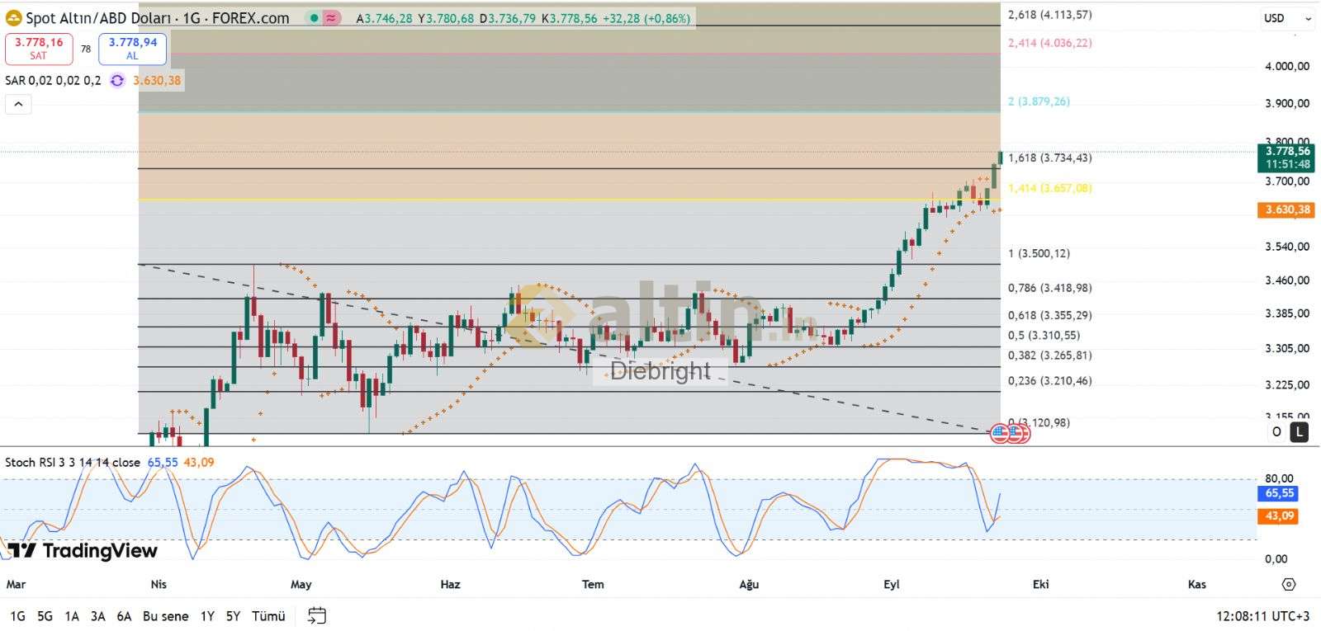Select the 6A time range
This screenshot has width=1321, height=631.
coord(124,616)
